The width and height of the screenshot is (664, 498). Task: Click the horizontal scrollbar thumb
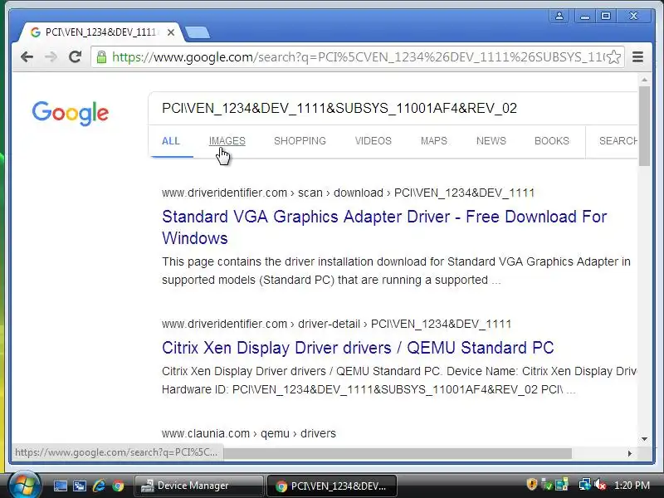[x=398, y=453]
